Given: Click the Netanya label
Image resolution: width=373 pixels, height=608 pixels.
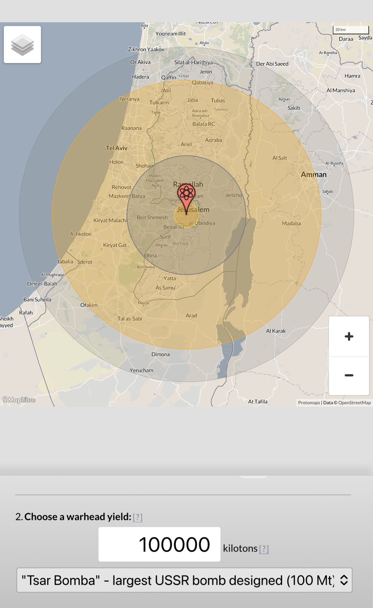Looking at the screenshot, I should click(129, 99).
